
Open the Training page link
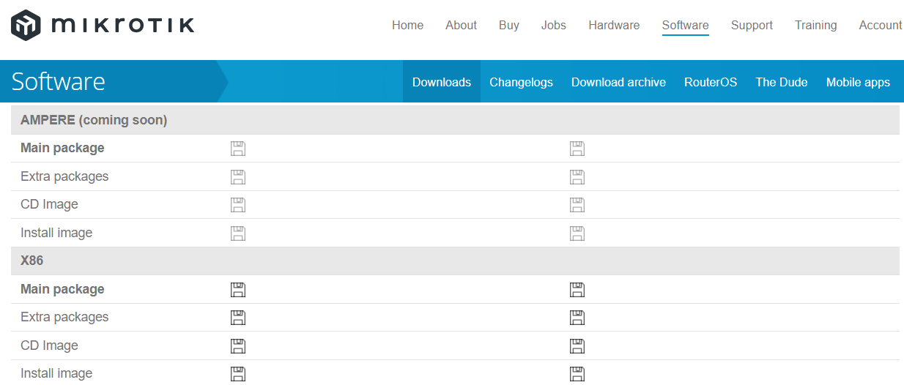(x=815, y=25)
